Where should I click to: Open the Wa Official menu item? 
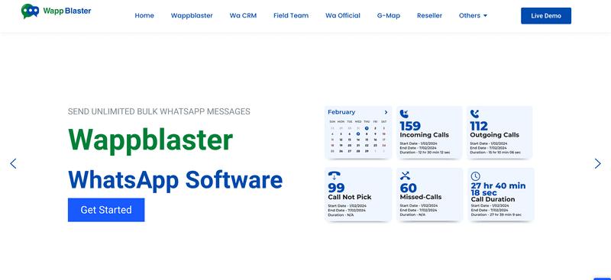coord(343,15)
